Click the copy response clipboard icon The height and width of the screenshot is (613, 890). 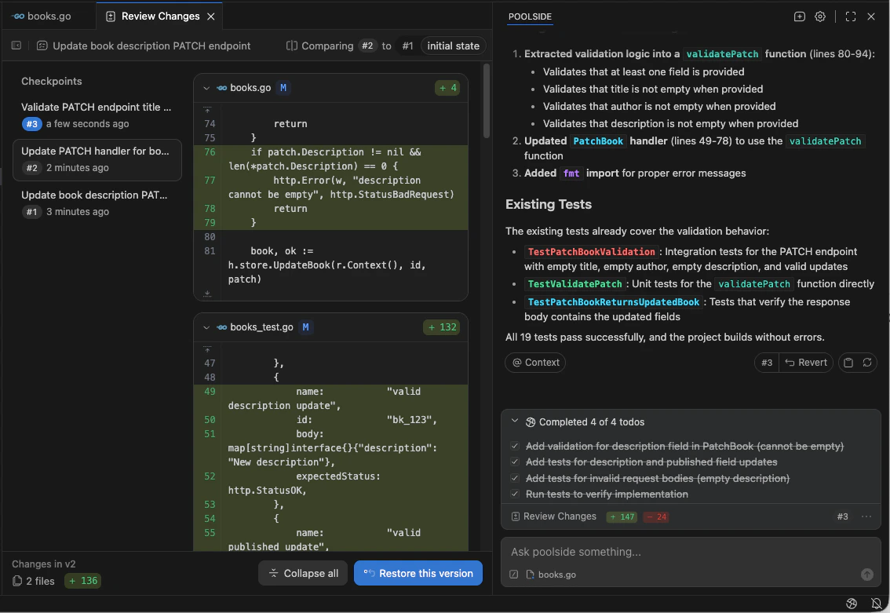click(x=848, y=363)
